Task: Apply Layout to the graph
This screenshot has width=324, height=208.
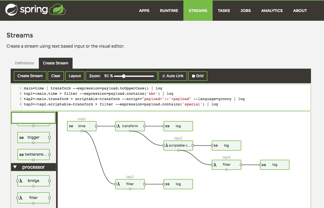Action: pos(75,76)
